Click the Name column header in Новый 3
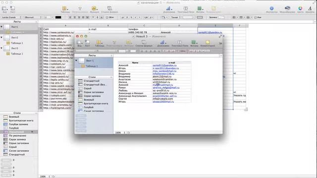Image resolution: width=317 pixels, height=178 pixels. [135, 63]
